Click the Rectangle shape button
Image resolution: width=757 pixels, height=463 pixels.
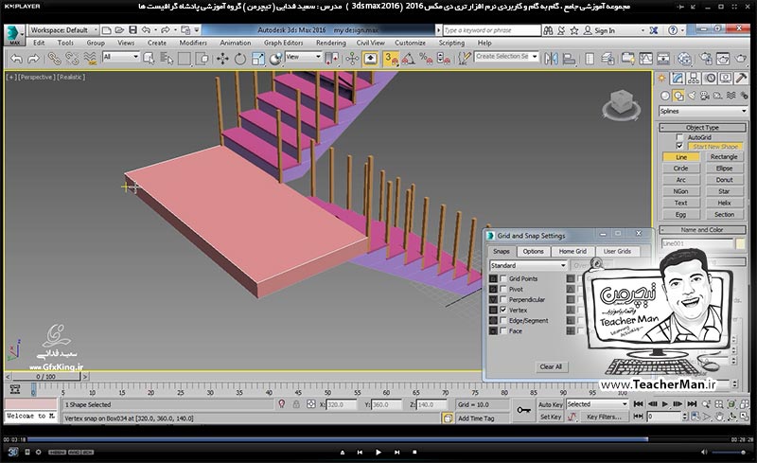[x=724, y=157]
